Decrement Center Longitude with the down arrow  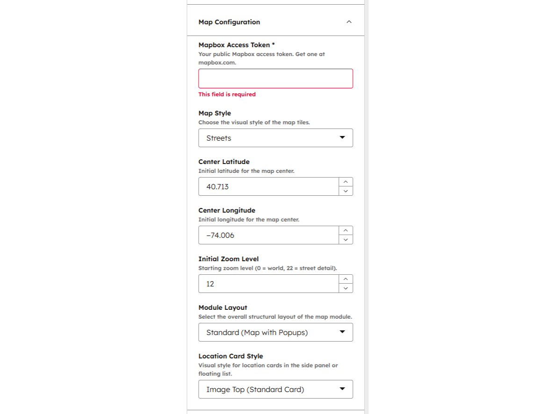[x=345, y=240]
